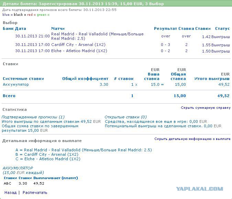Select Elche - Atletico Madrid in the Выбор table
Image resolution: width=232 pixels, height=199 pixels.
(x=79, y=51)
